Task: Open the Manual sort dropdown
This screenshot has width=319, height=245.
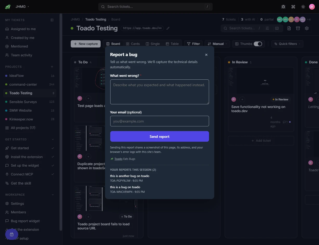Action: pyautogui.click(x=217, y=44)
